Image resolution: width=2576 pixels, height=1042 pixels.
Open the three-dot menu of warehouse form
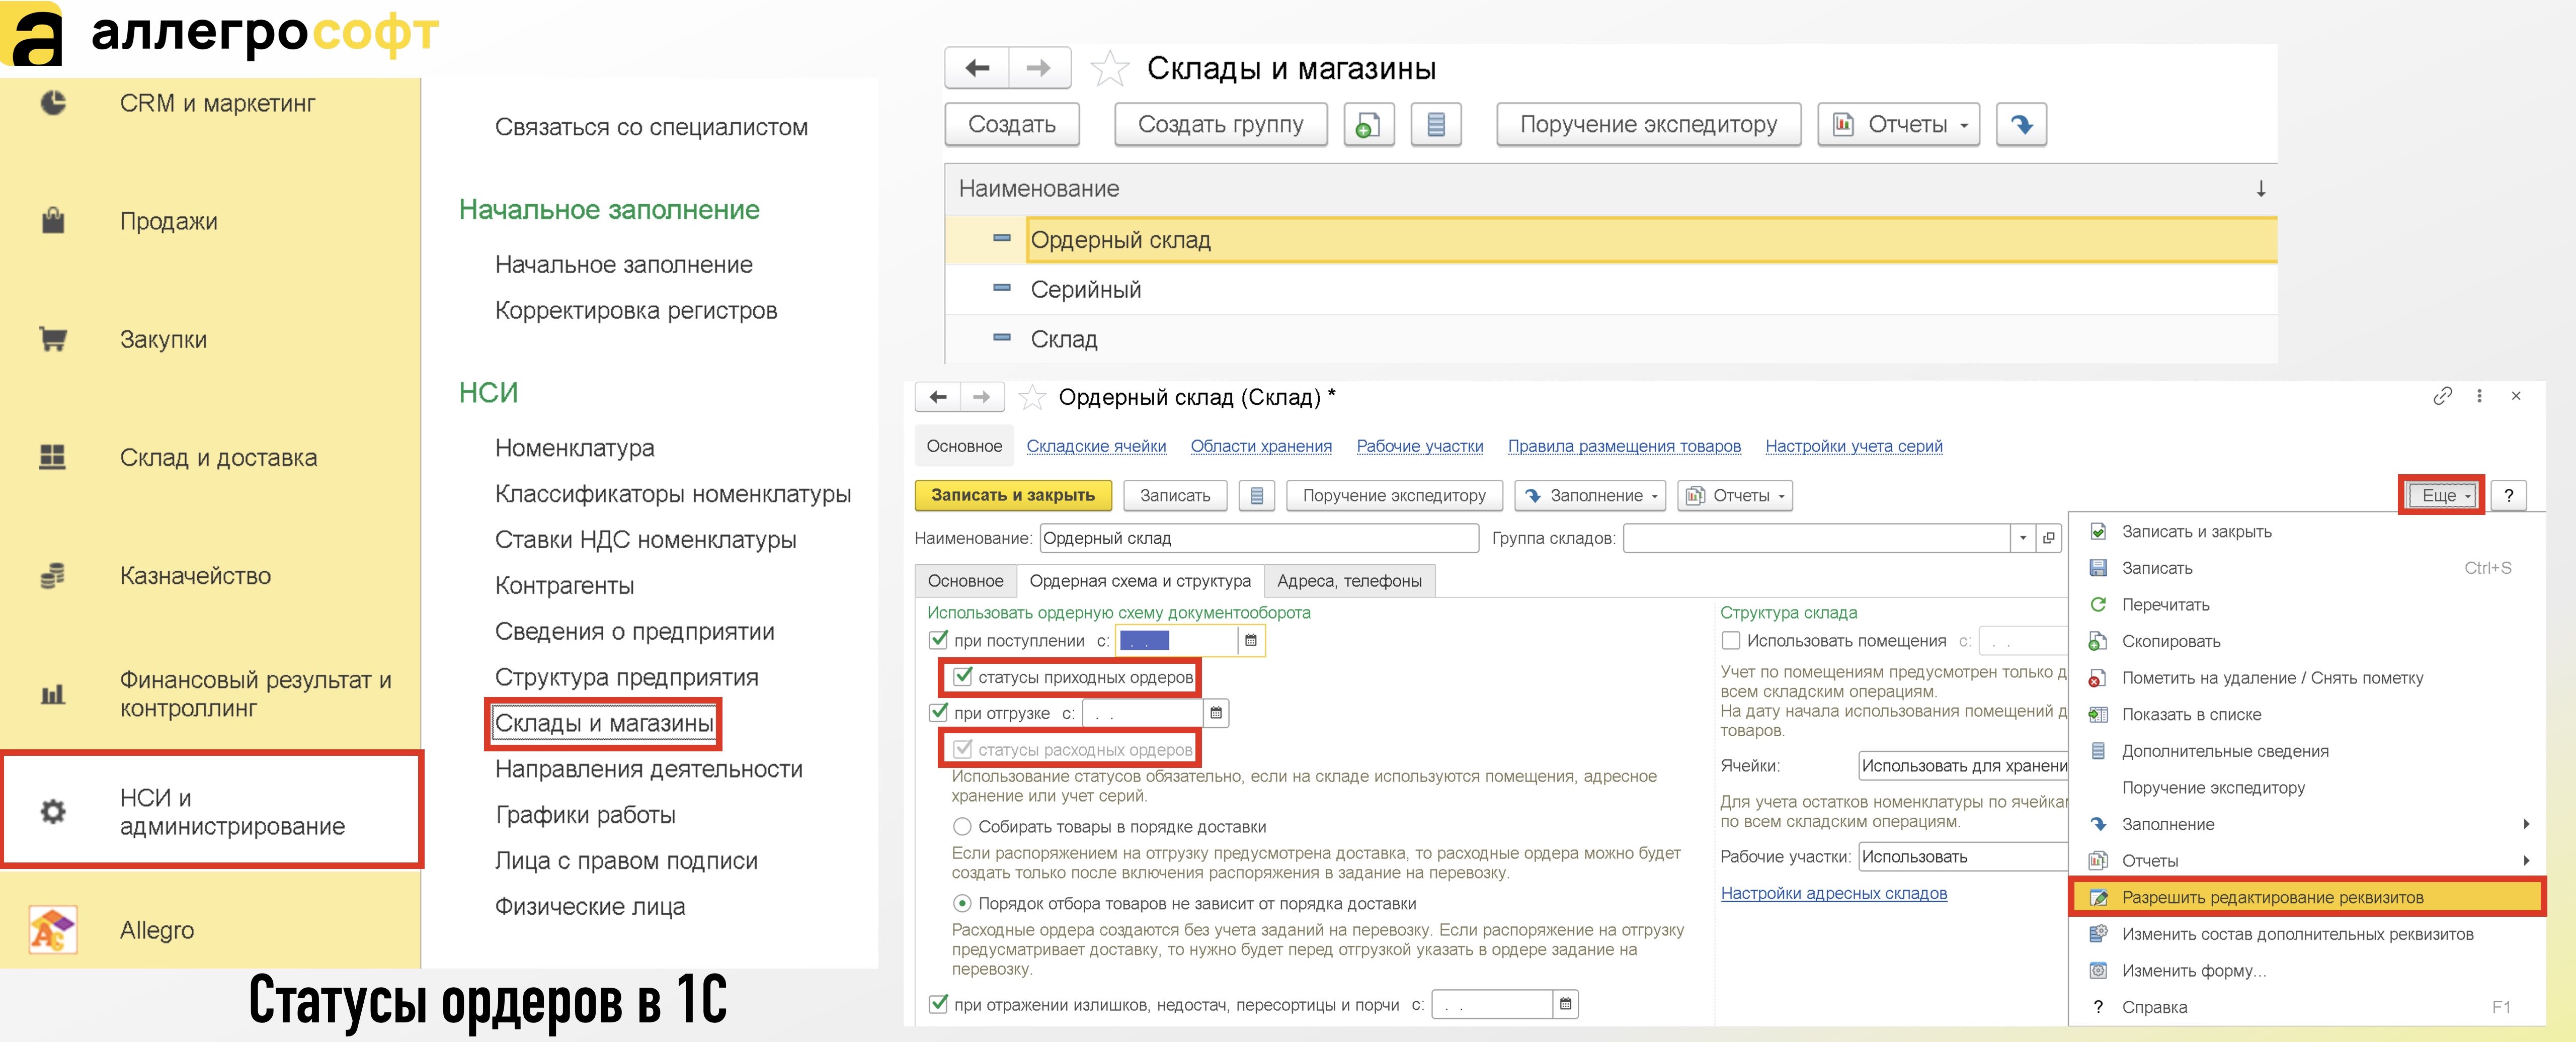(x=2479, y=396)
